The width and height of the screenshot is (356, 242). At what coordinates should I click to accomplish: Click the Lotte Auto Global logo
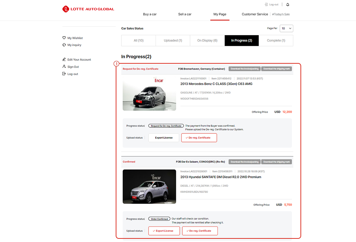pos(88,9)
